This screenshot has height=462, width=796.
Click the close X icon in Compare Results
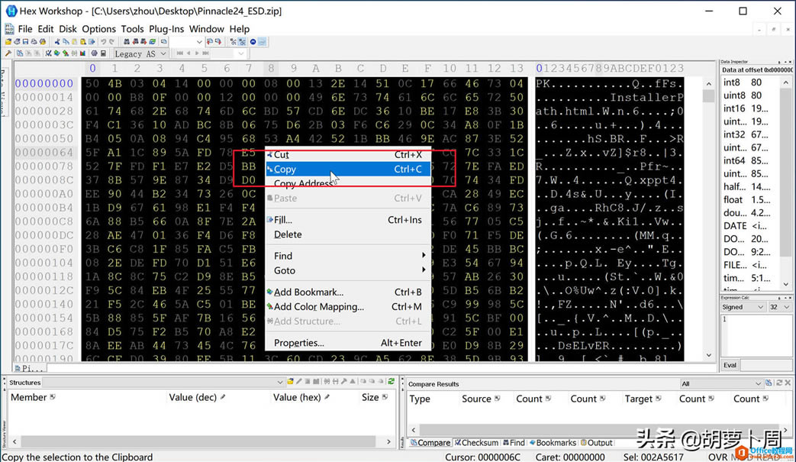[x=788, y=383]
